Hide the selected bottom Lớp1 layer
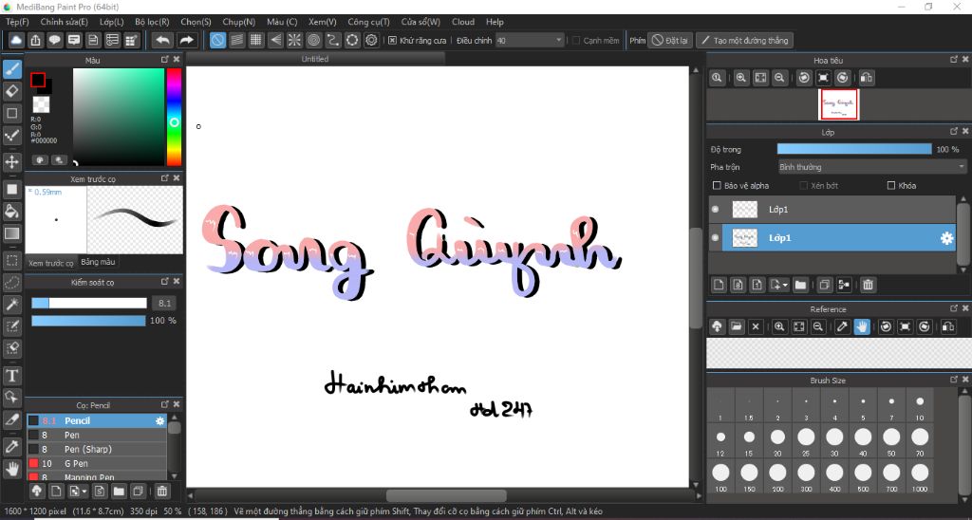 click(716, 238)
